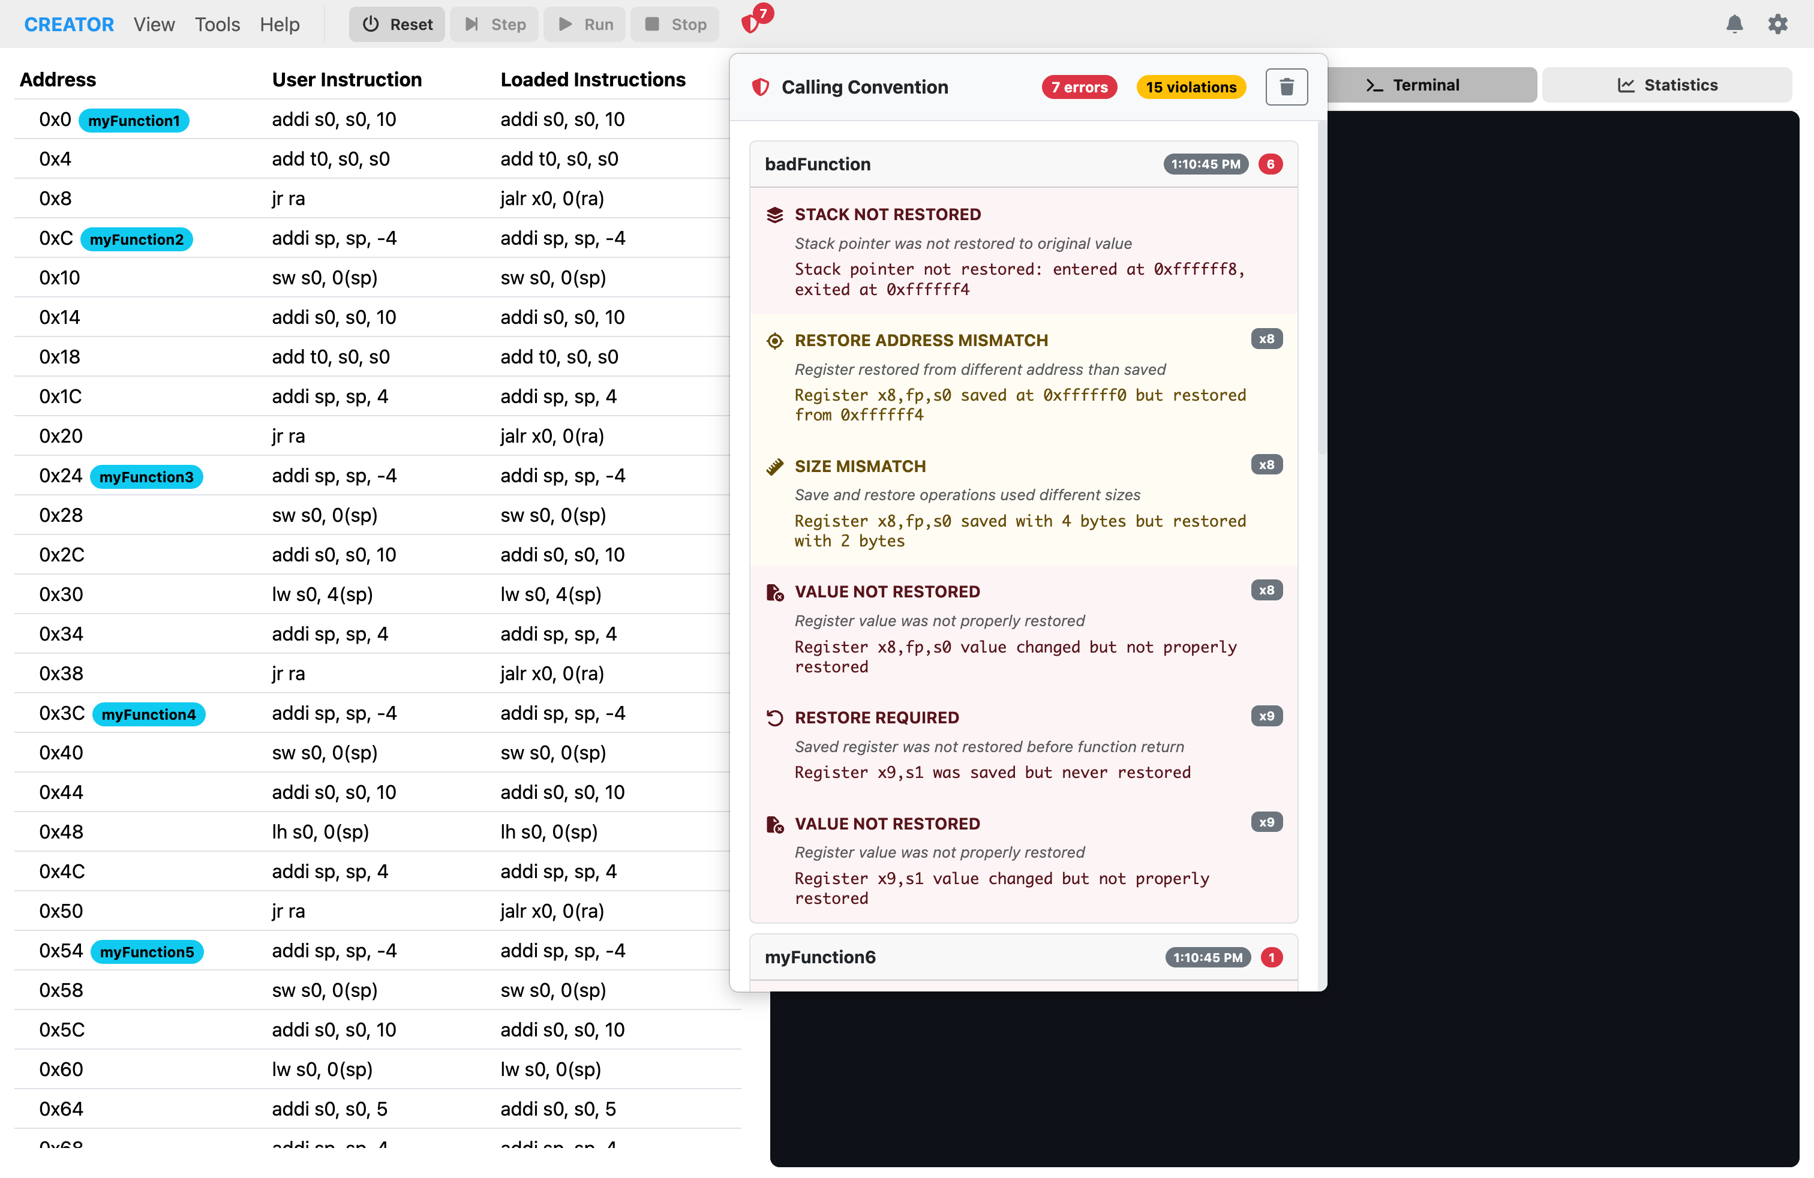This screenshot has width=1814, height=1178.
Task: Open the notifications bell icon
Action: [x=1734, y=25]
